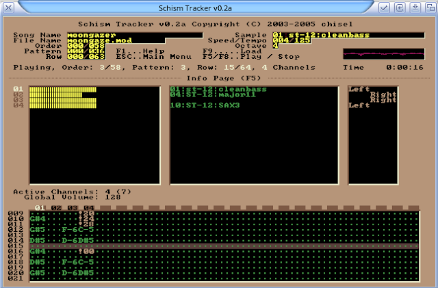This screenshot has width=438, height=288.
Task: Click the highlighted playing row 015
Action: pyautogui.click(x=224, y=246)
